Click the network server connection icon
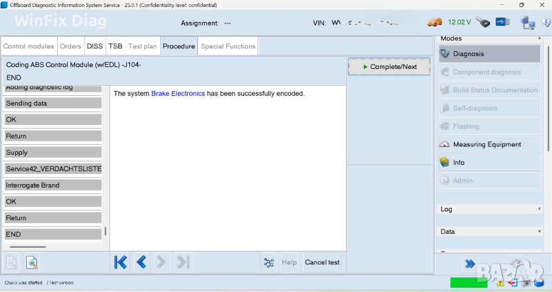 528,23
